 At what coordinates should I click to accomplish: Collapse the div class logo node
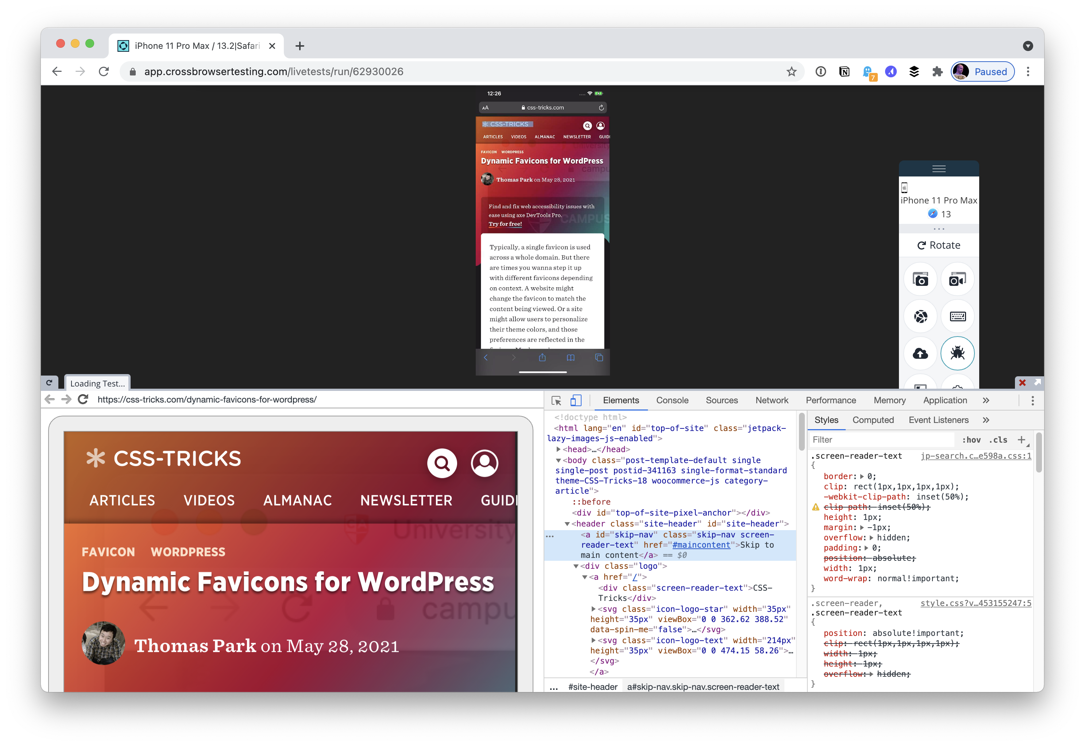click(x=576, y=566)
